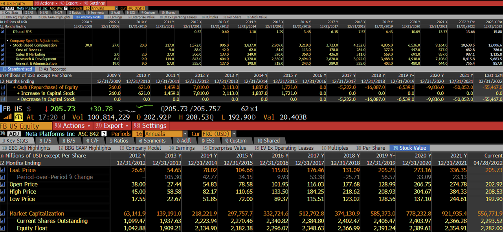
Task: Click the orange signal bars icon in quote line
Action: point(7,117)
